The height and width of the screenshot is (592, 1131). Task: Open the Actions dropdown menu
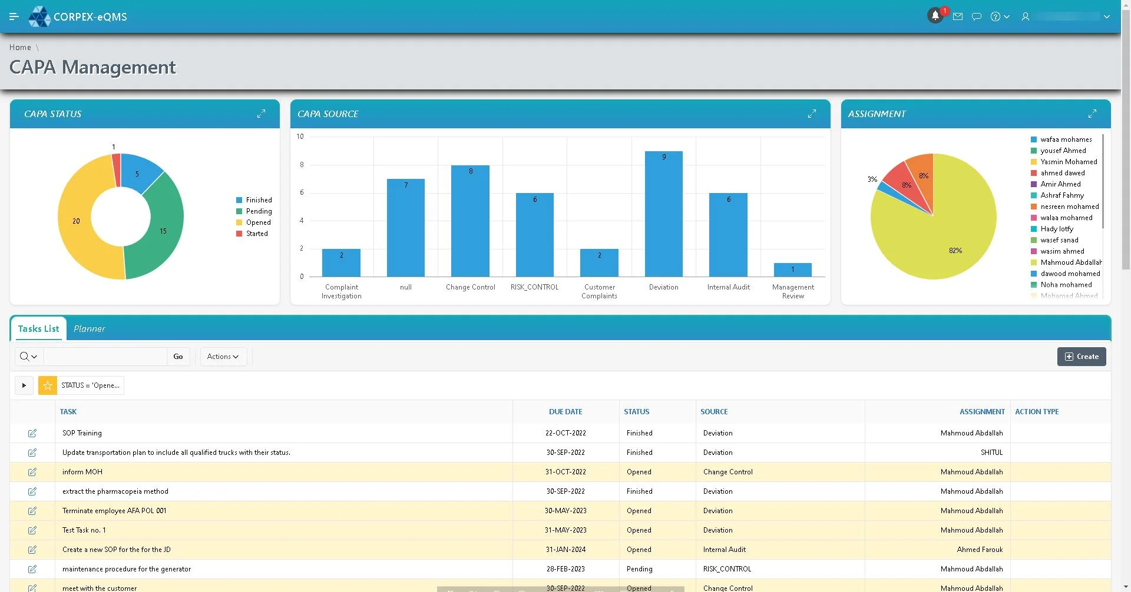click(x=223, y=357)
